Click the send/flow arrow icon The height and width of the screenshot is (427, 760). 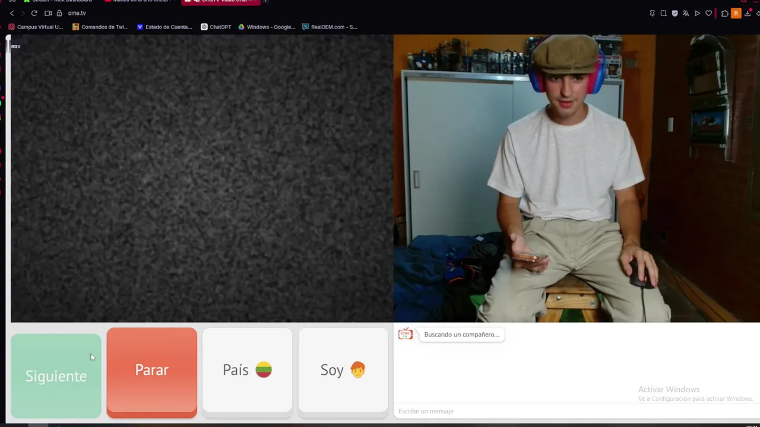[x=697, y=13]
